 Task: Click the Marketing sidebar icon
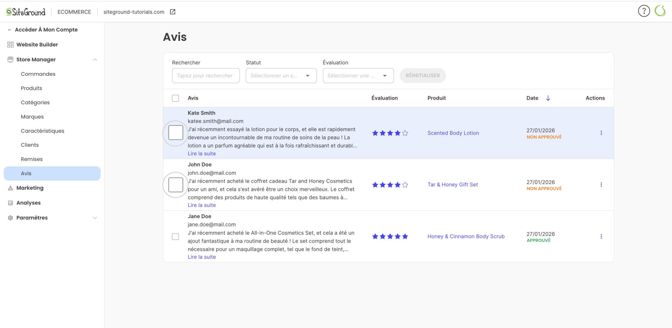coord(11,188)
